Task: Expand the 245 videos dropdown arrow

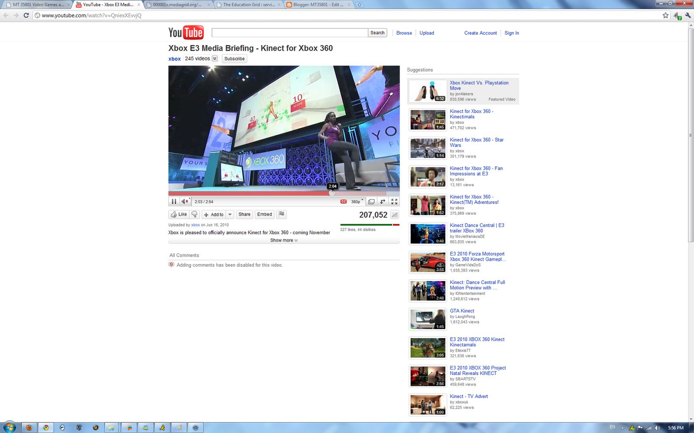Action: click(215, 58)
